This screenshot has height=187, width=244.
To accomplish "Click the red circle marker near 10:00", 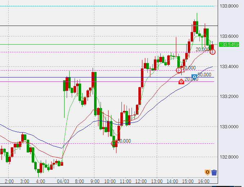I will pos(114,143).
